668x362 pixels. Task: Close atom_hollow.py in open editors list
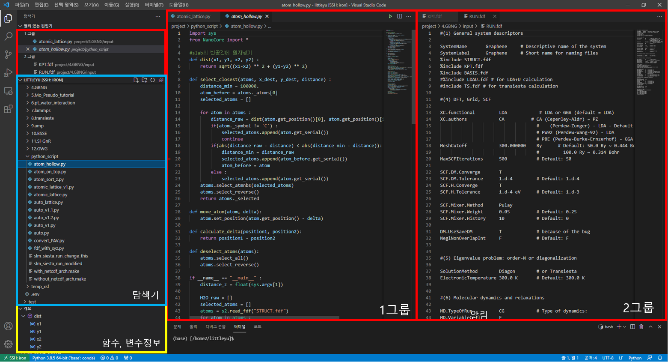[28, 49]
